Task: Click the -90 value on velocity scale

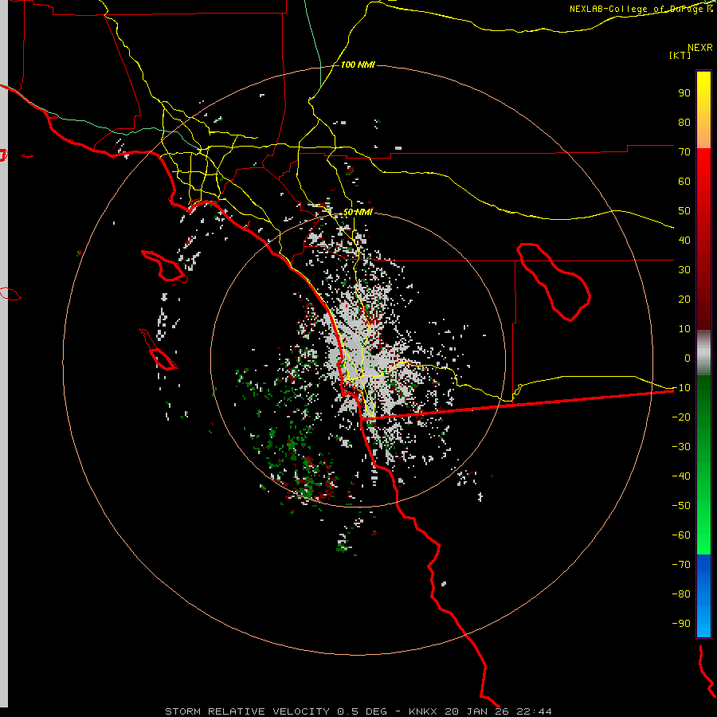Action: tap(681, 624)
